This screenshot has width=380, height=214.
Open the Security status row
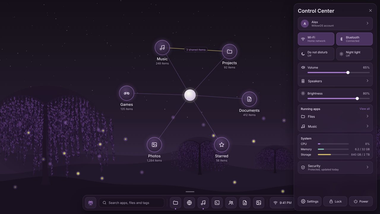(x=335, y=168)
